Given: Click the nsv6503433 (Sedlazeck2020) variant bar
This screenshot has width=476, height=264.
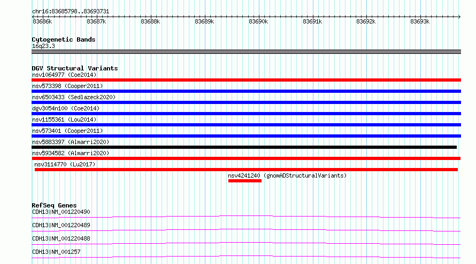Looking at the screenshot, I should click(246, 102).
